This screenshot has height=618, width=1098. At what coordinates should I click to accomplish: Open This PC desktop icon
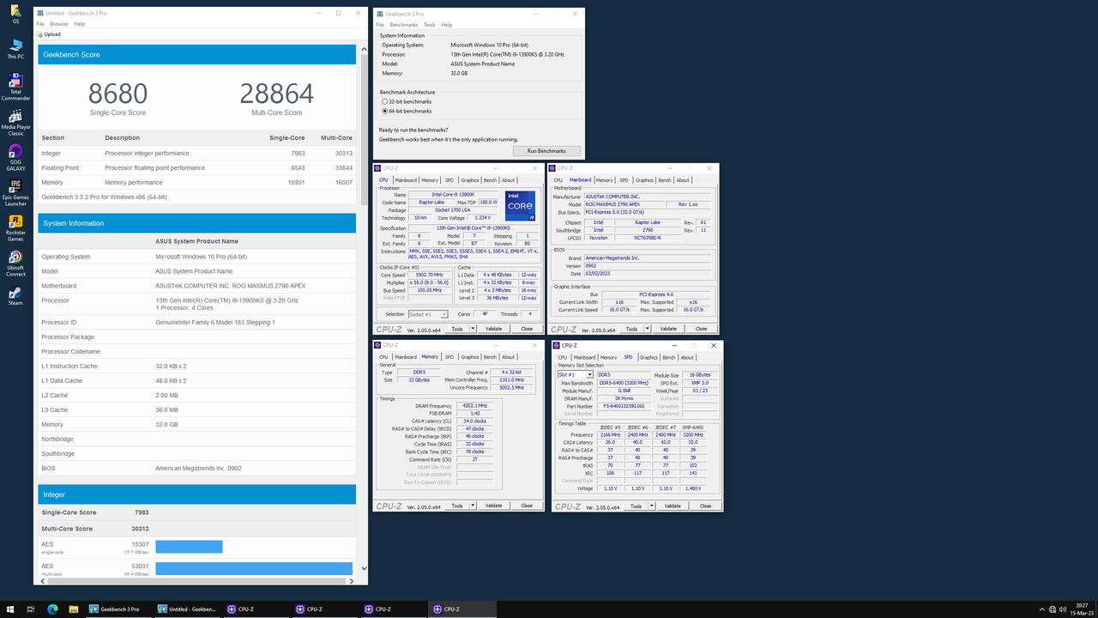(x=15, y=48)
